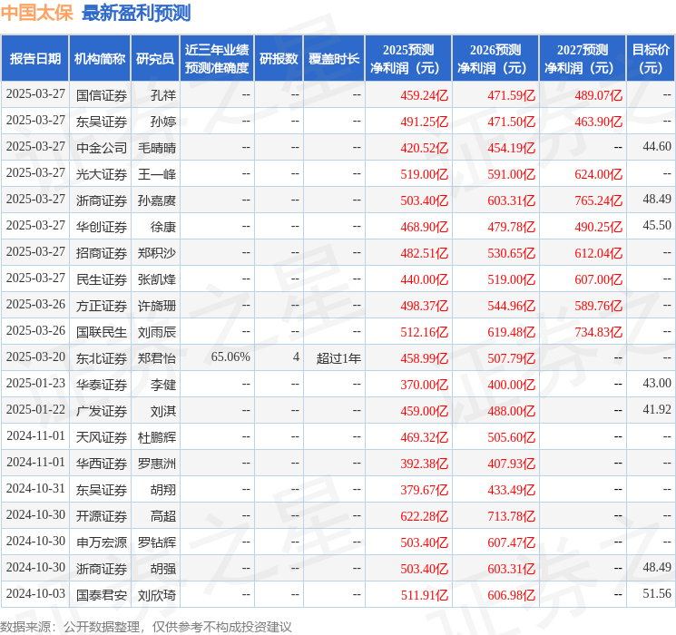This screenshot has height=635, width=676.
Task: Click the 765.24亿 forecast value
Action: click(x=598, y=200)
